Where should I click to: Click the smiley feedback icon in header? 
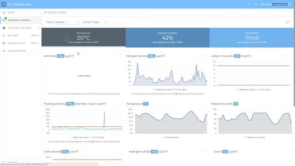click(x=290, y=4)
